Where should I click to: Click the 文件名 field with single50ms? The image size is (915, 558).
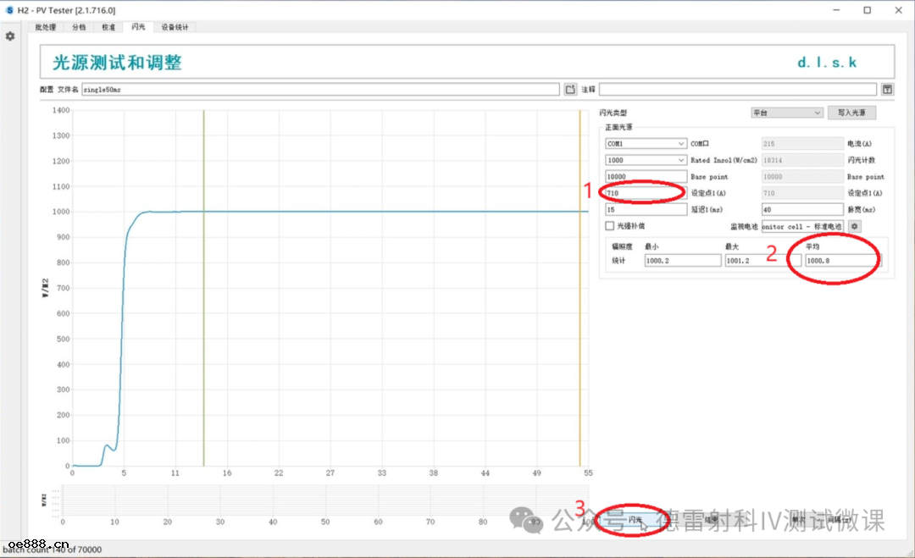point(320,89)
